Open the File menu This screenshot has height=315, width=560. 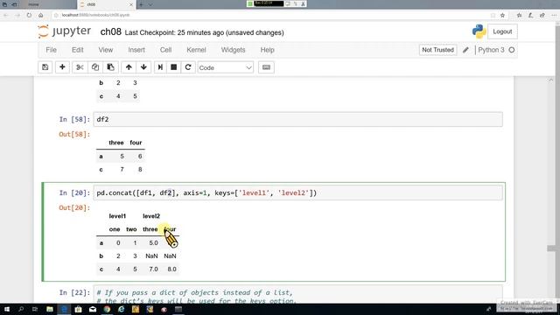coord(51,50)
